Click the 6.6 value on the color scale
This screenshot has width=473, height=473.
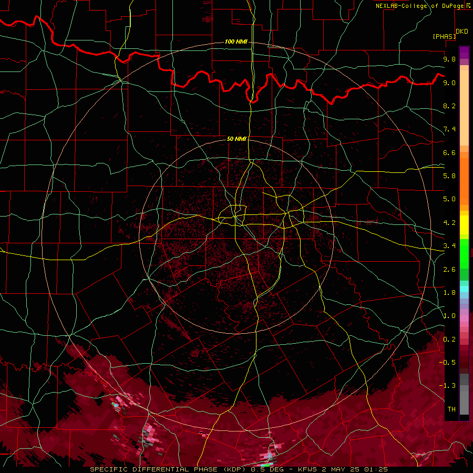pos(449,152)
